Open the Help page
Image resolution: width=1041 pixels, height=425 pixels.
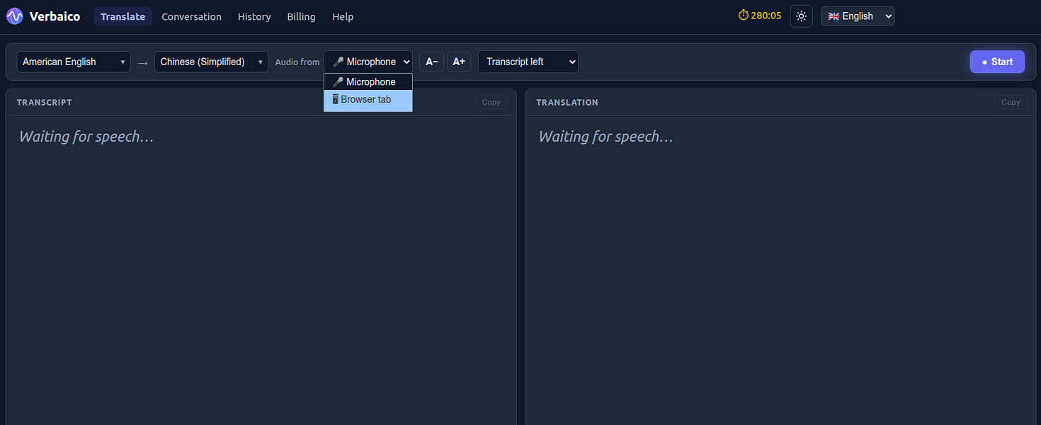(x=343, y=16)
